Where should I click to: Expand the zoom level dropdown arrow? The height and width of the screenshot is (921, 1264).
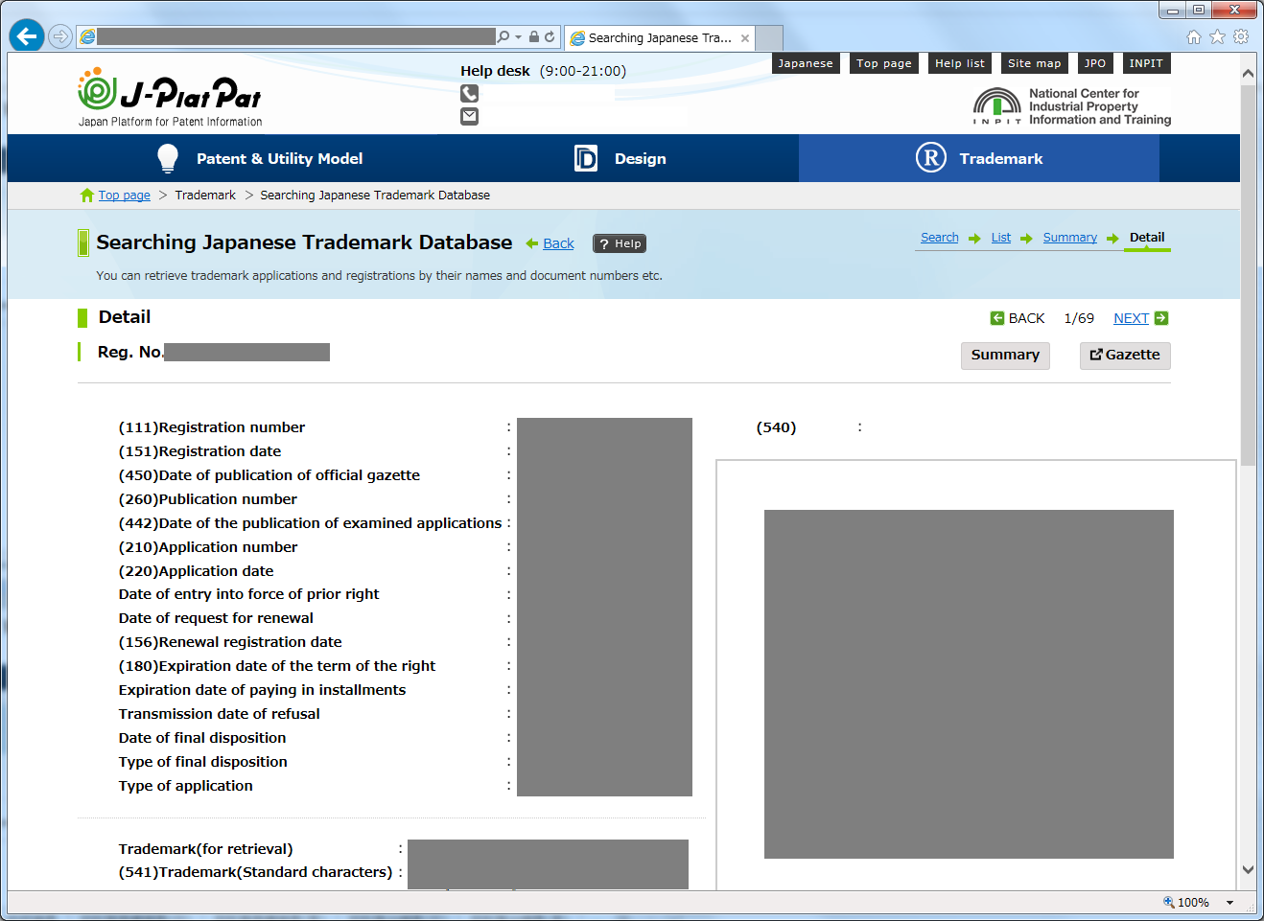pos(1229,903)
